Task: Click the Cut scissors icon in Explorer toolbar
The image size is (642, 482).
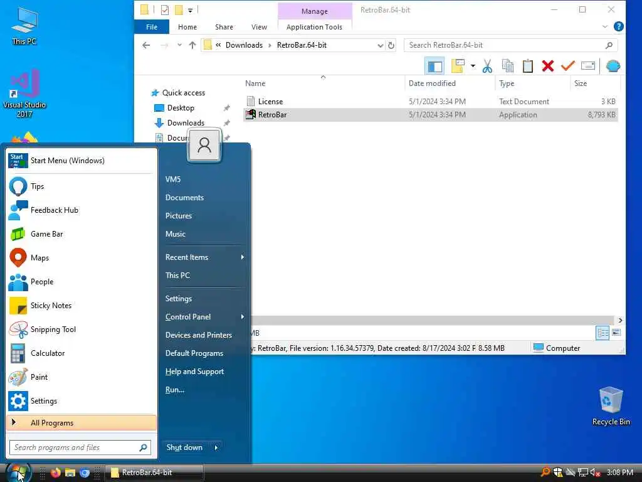Action: [x=487, y=66]
